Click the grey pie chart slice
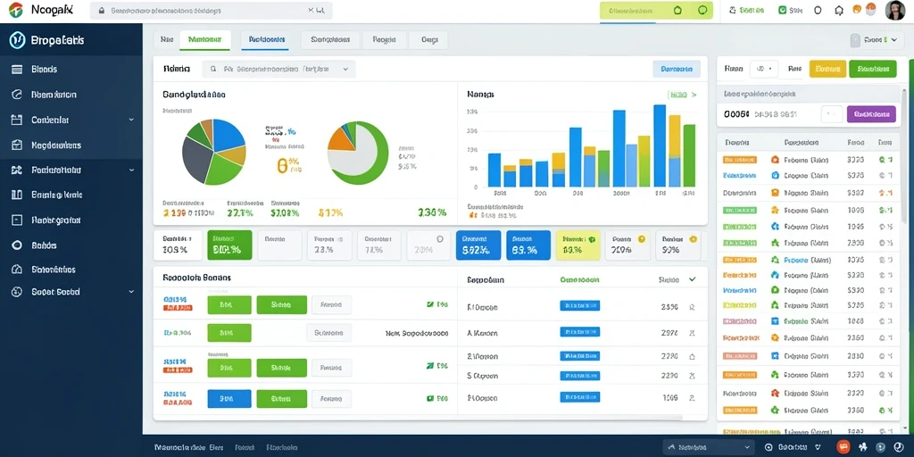914x457 pixels. click(195, 159)
